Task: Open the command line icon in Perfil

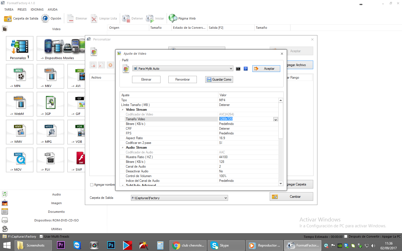Action: tap(238, 69)
